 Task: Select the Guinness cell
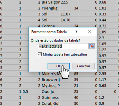(50, 98)
